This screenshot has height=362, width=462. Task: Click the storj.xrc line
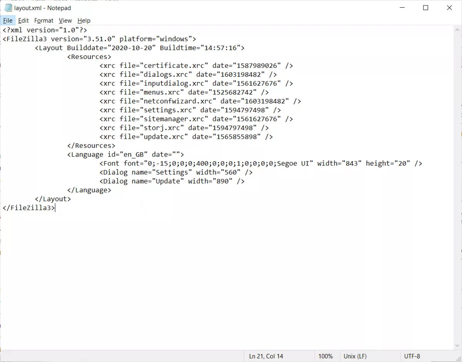184,128
